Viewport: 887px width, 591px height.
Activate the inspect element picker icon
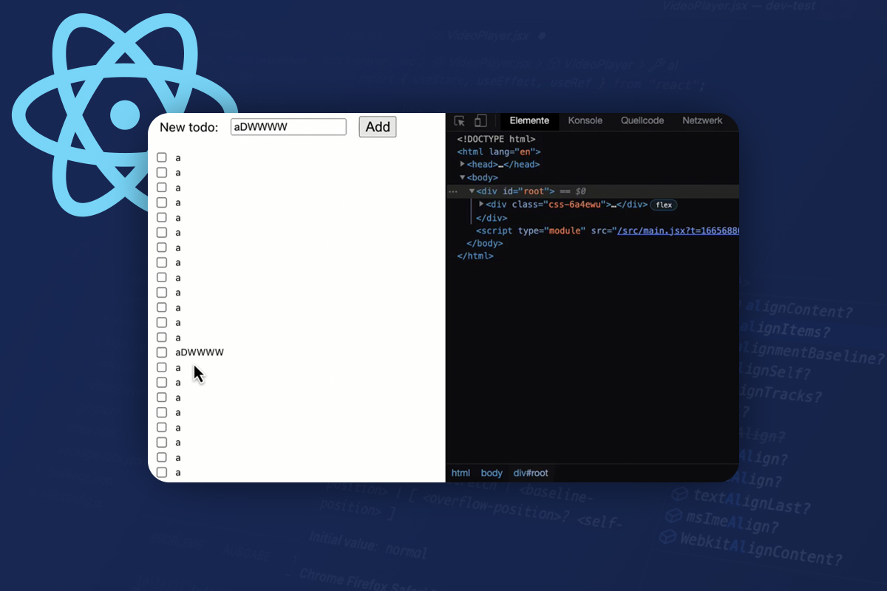(x=460, y=120)
